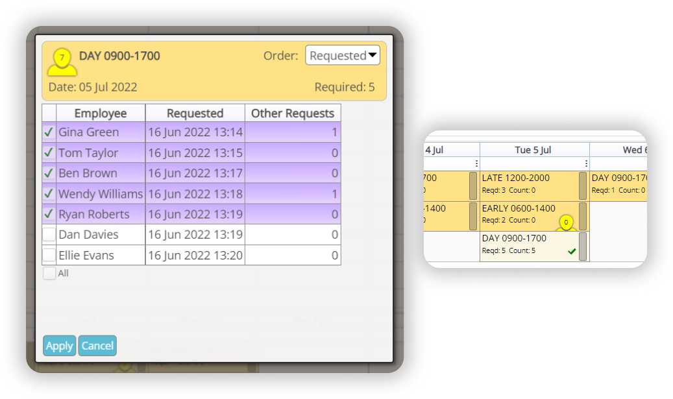The height and width of the screenshot is (399, 673).
Task: Click the Apply button
Action: point(59,346)
